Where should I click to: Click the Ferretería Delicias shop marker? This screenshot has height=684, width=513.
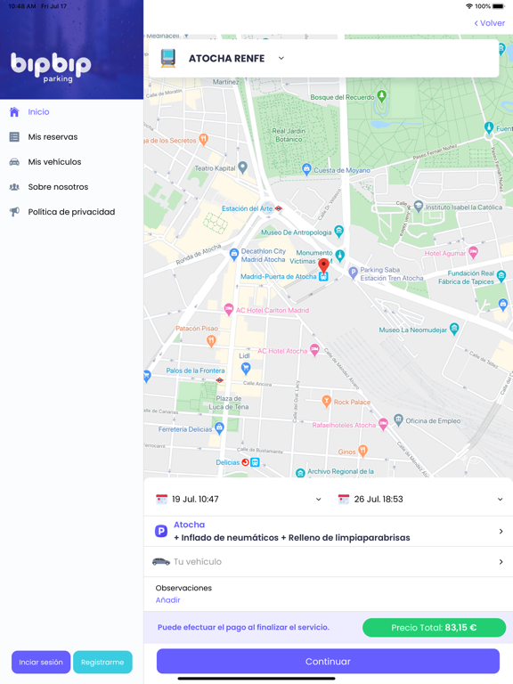click(x=219, y=427)
